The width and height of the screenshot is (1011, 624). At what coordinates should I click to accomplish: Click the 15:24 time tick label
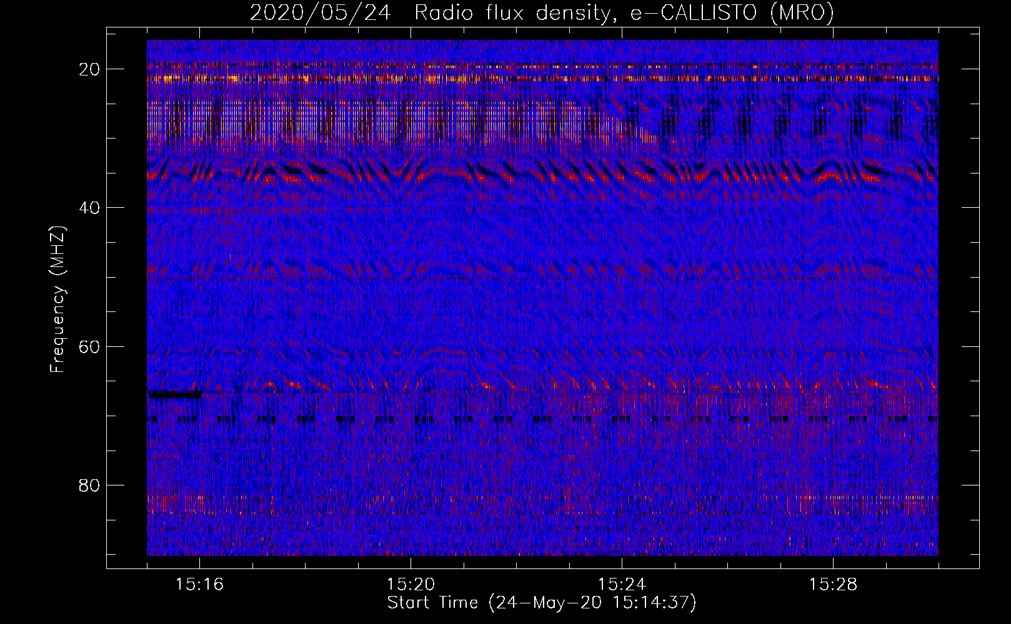[622, 584]
